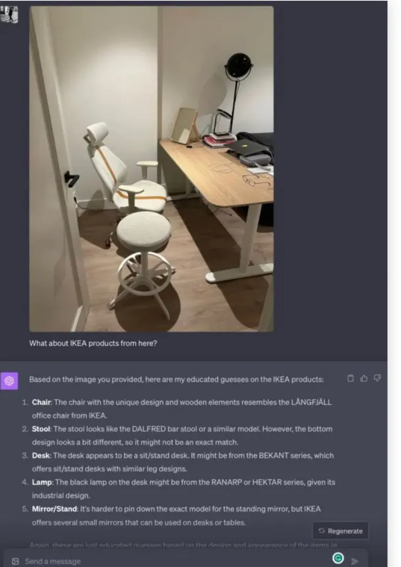Open the uploaded office room photo
The width and height of the screenshot is (401, 567).
coord(151,169)
